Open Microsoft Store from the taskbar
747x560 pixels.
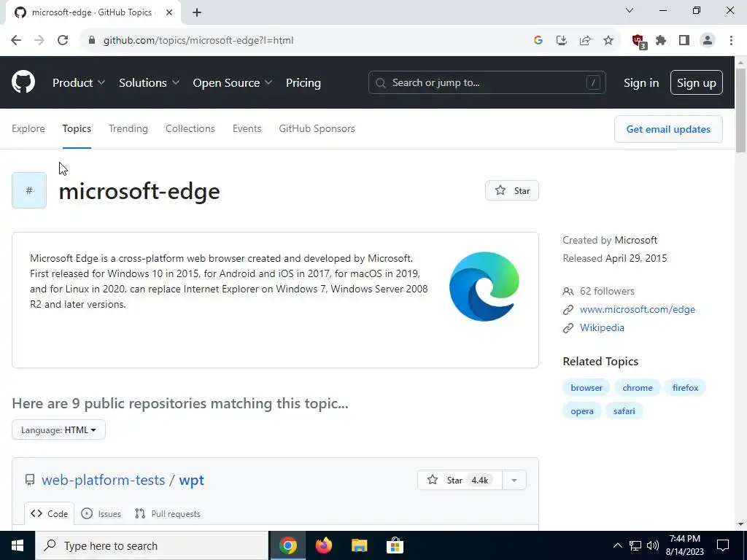(395, 545)
